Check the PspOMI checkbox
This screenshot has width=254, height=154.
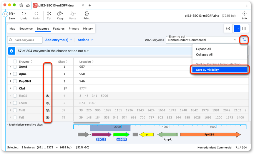[15, 81]
